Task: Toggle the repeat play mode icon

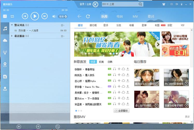Action: 12,16
